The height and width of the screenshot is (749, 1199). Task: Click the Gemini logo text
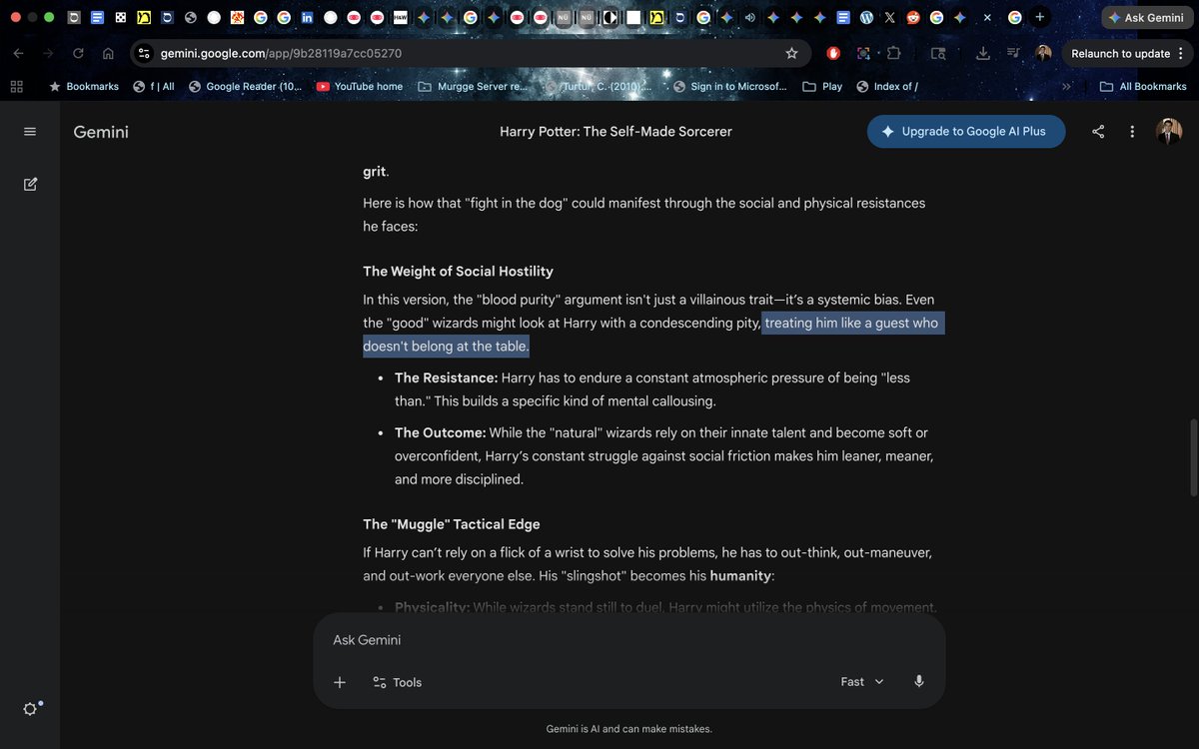coord(101,132)
